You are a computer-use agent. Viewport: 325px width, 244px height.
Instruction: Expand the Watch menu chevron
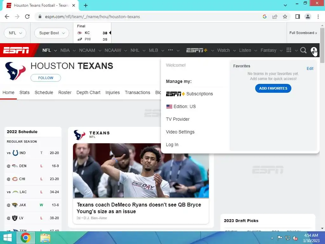click(235, 51)
